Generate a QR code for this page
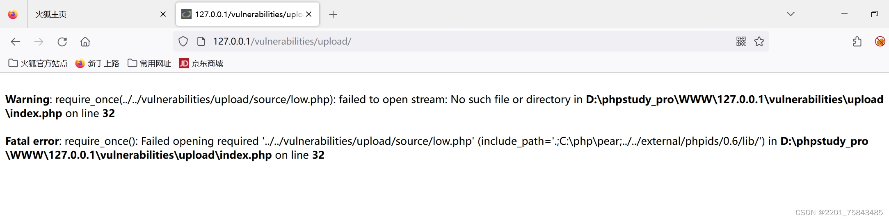889x220 pixels. [741, 41]
